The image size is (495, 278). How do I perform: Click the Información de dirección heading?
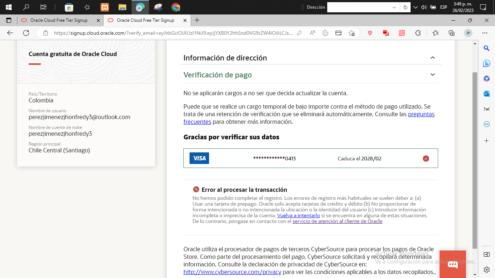coord(225,58)
